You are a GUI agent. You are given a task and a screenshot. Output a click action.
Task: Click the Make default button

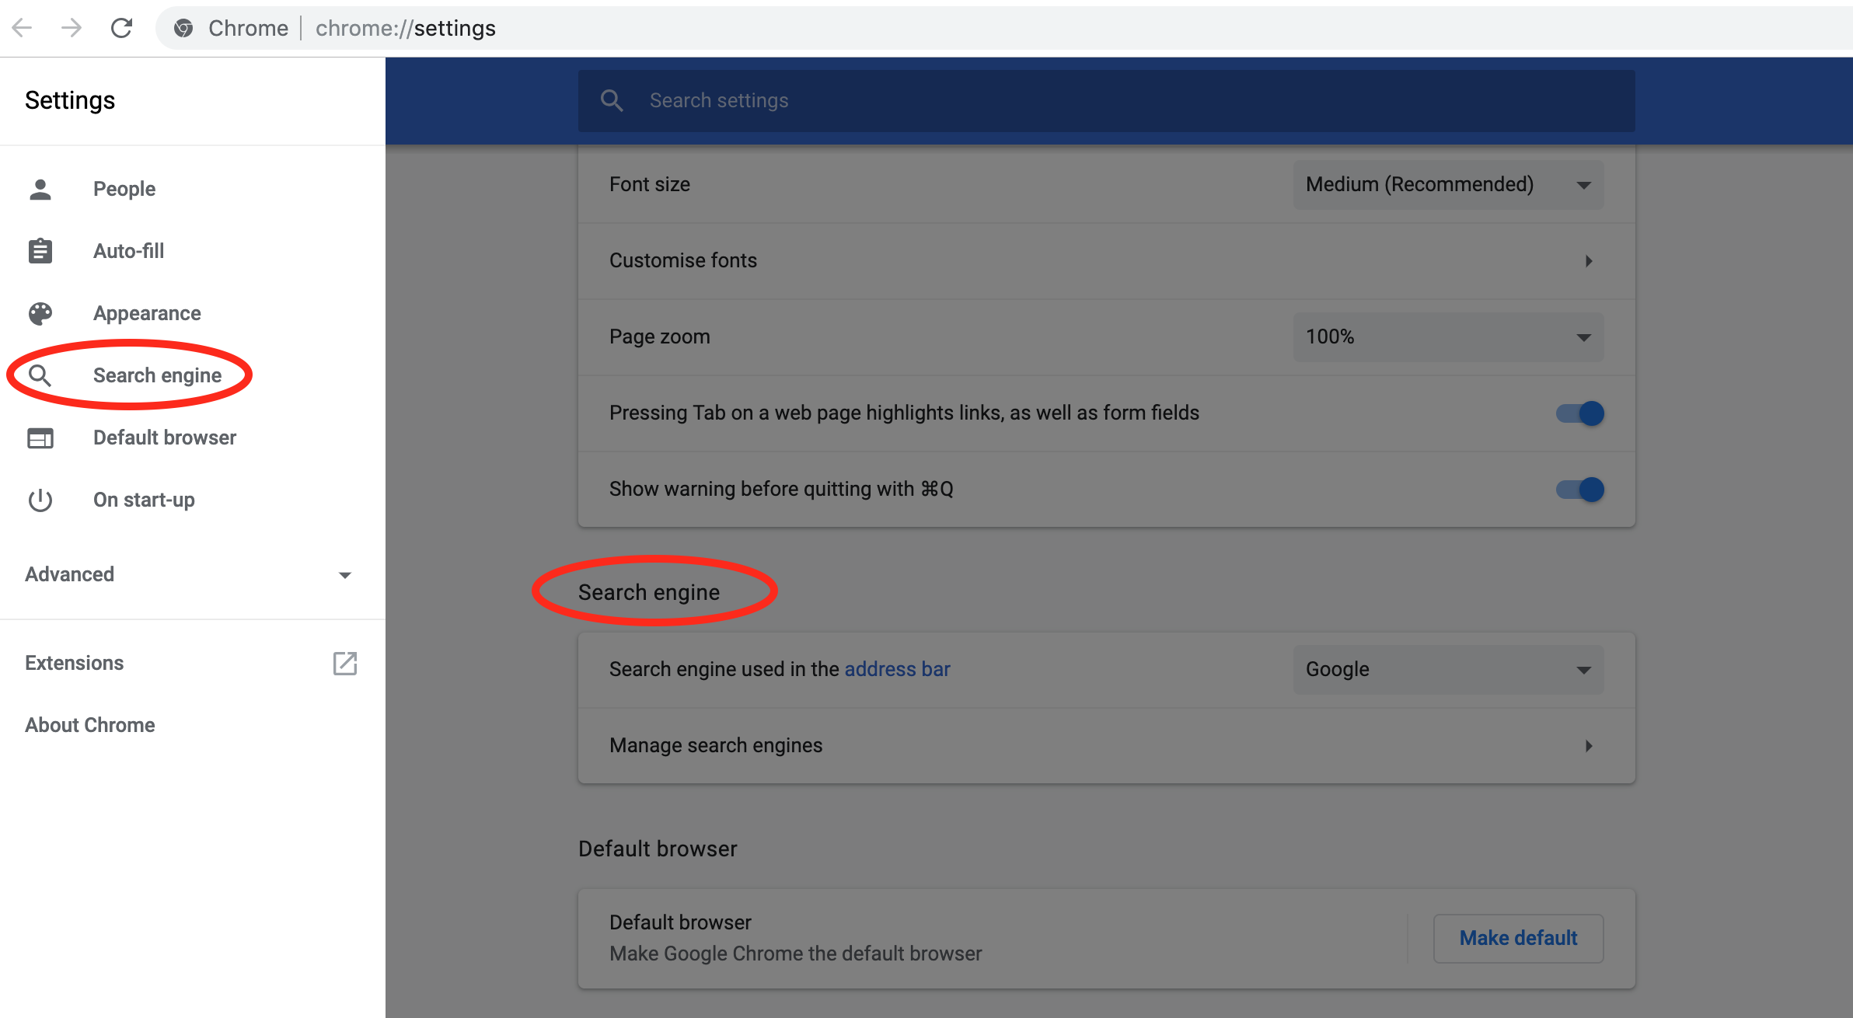pos(1518,938)
